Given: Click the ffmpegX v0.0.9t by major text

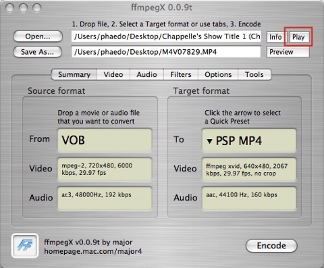Looking at the screenshot, I should [88, 242].
